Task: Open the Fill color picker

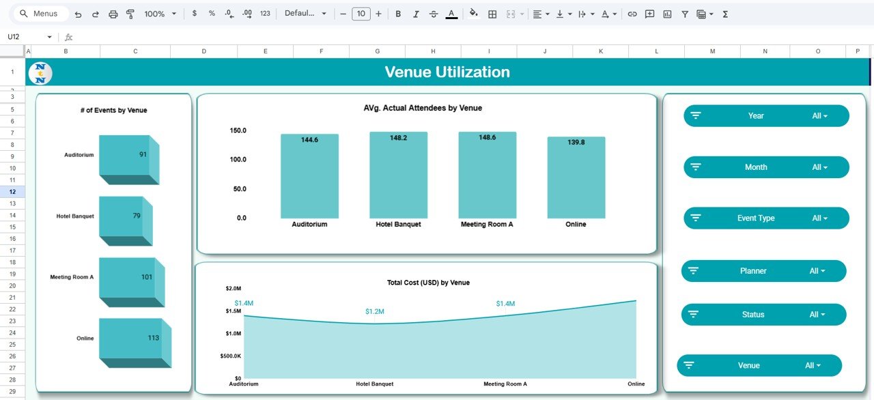Action: coord(474,14)
